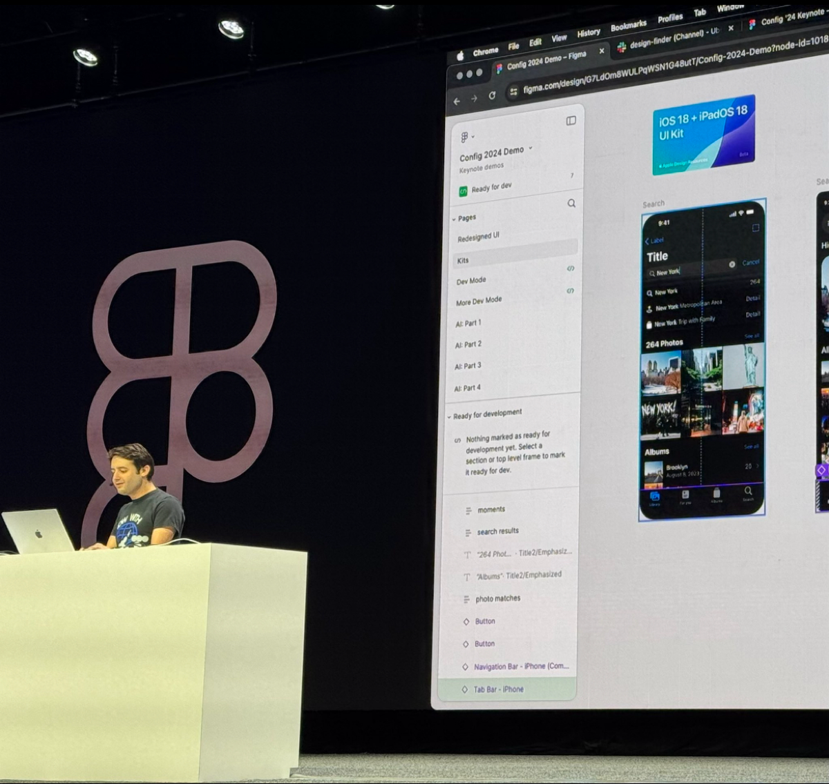Click dev badge on More Dev Mode page
This screenshot has height=784, width=829.
570,291
